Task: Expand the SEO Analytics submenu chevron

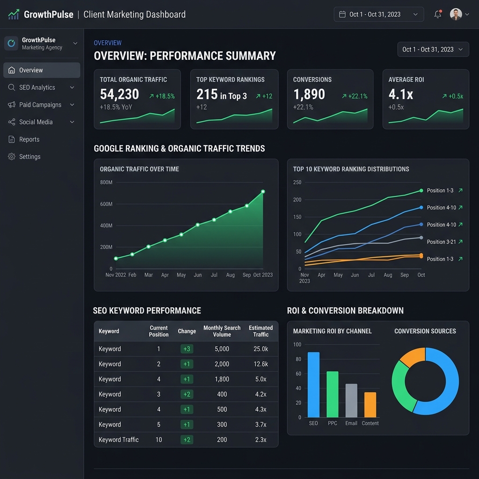Action: 72,87
